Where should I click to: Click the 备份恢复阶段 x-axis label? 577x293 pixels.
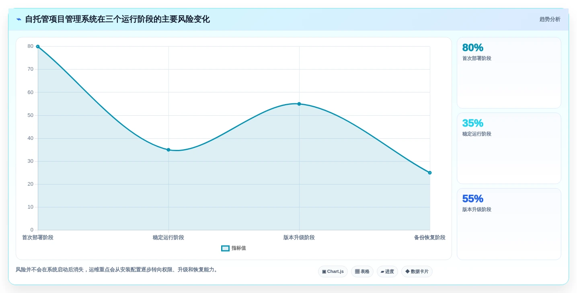[x=430, y=238]
